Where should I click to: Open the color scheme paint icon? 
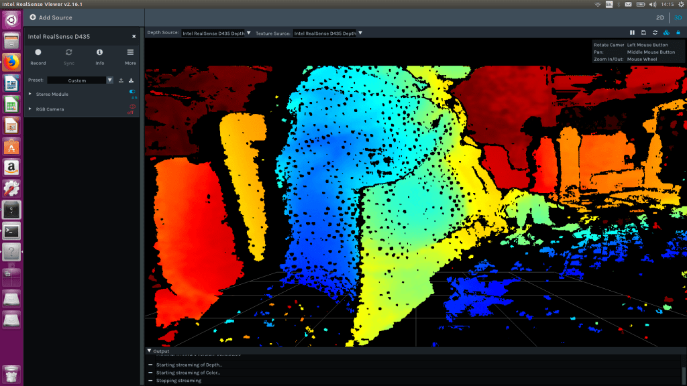pyautogui.click(x=666, y=32)
